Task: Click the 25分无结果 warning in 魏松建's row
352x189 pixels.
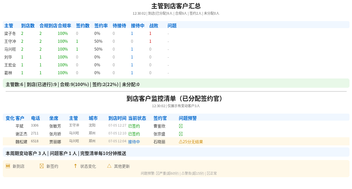Action: [x=191, y=142]
